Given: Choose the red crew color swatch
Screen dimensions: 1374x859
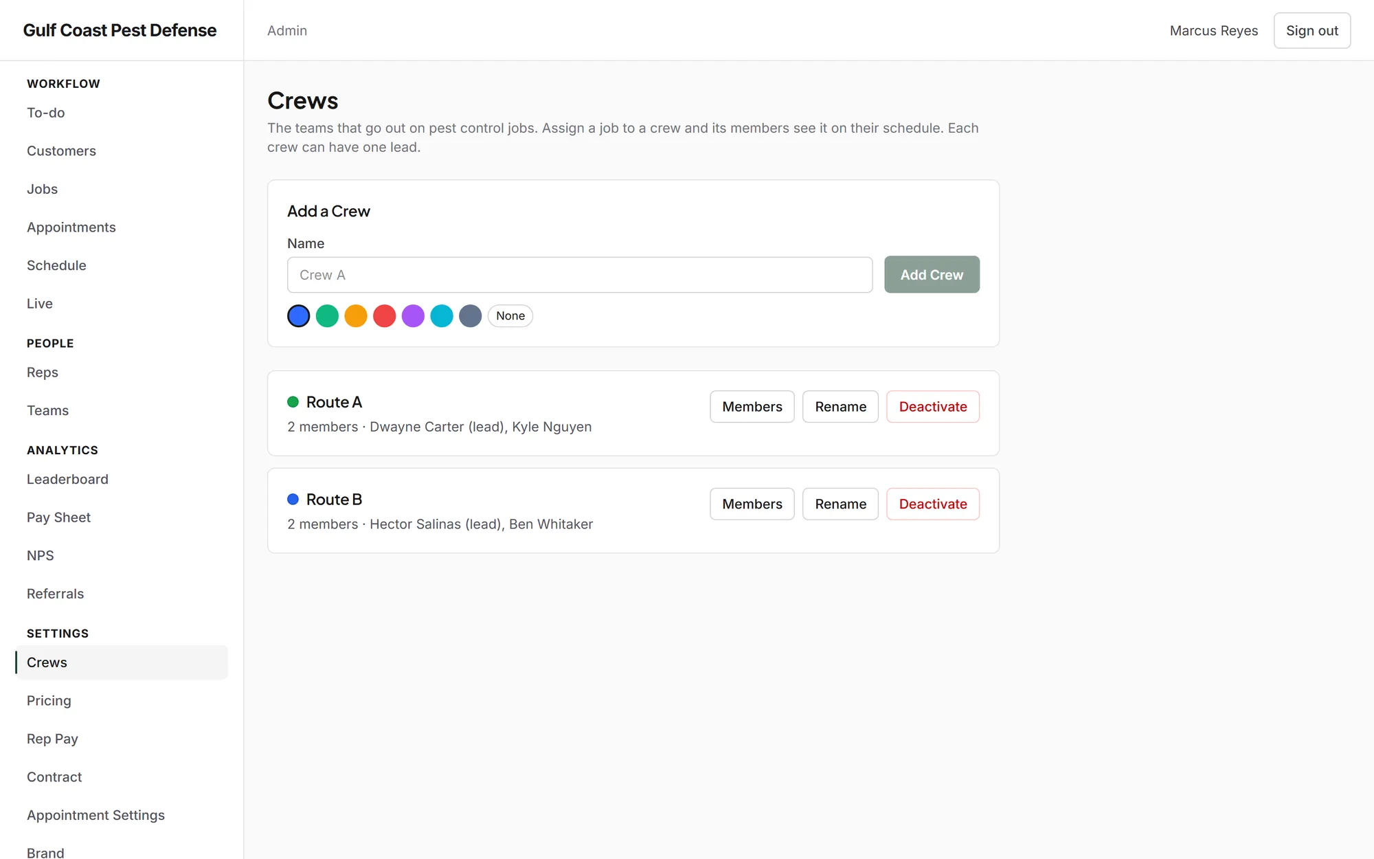Looking at the screenshot, I should [384, 316].
